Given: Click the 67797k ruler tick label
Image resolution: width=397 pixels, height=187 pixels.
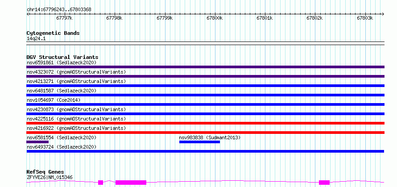Looking at the screenshot, I should coord(65,18).
